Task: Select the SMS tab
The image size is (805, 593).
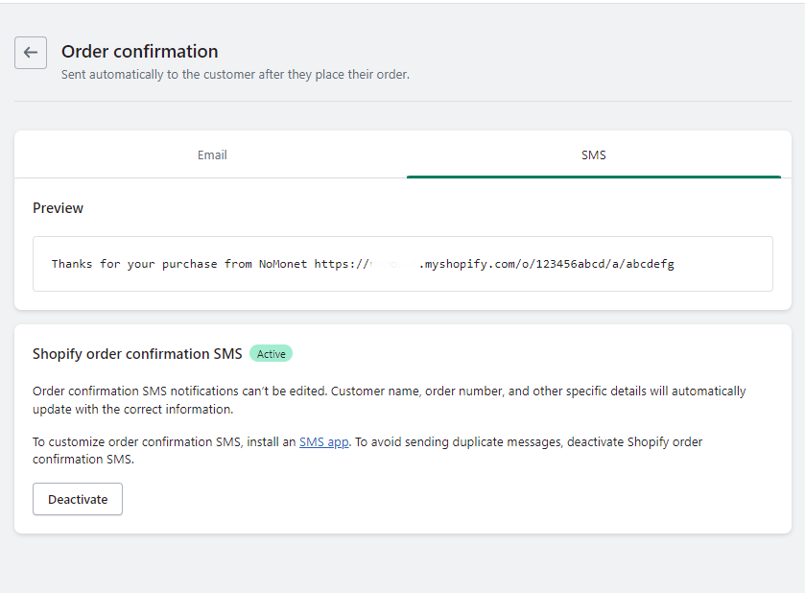Action: (593, 154)
